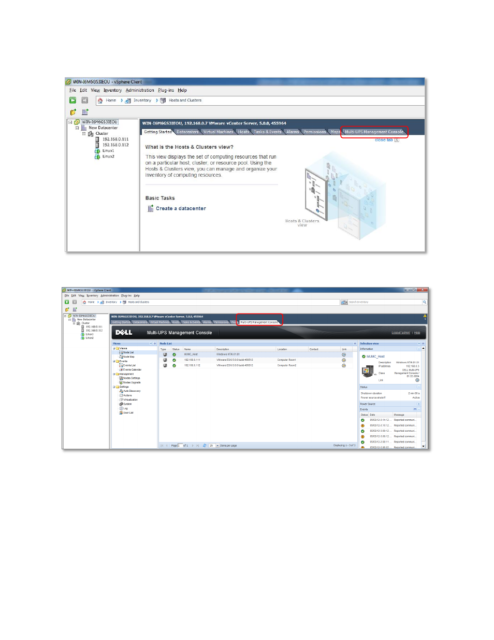
Task: Click the Auto Discovery icon under Settings
Action: [121, 391]
